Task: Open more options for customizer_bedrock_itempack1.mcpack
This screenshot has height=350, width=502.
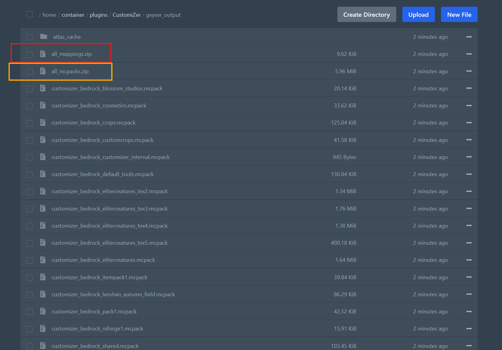Action: [x=469, y=277]
